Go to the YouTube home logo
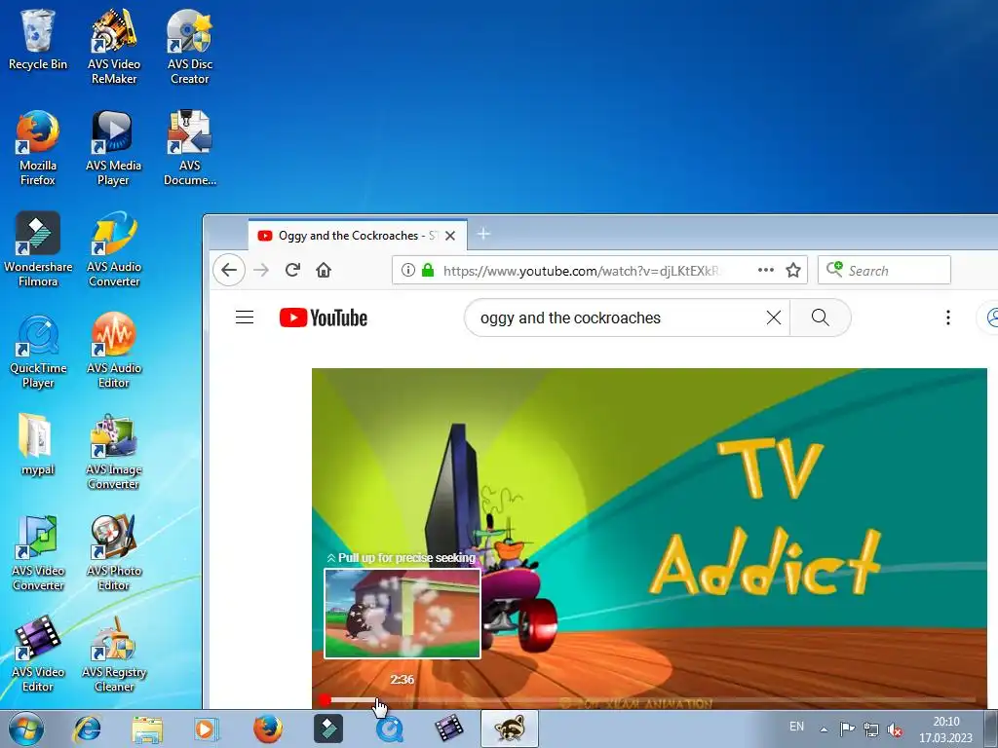 (324, 318)
